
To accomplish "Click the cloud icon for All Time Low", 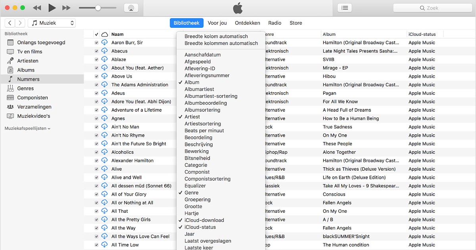I will 105,245.
